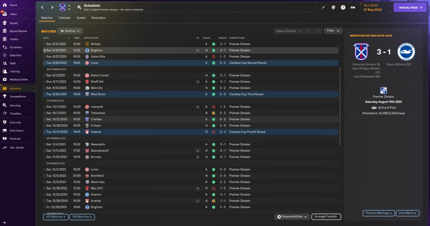430x226 pixels.
Task: Click the View Match button
Action: (407, 213)
